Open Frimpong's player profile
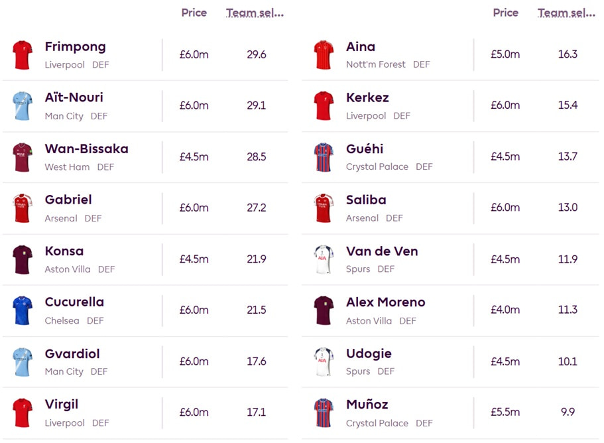This screenshot has height=443, width=604. pos(75,46)
